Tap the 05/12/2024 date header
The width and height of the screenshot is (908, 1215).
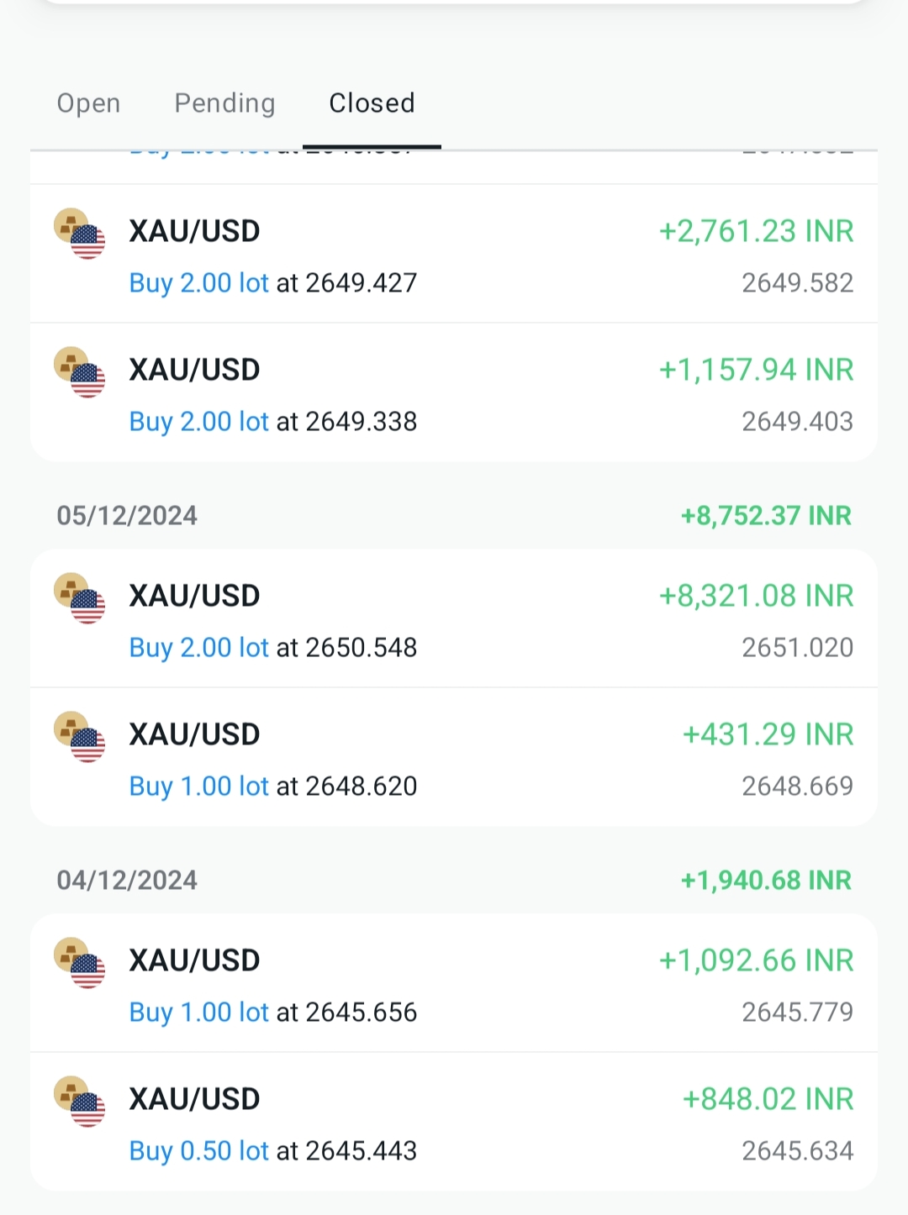coord(127,515)
